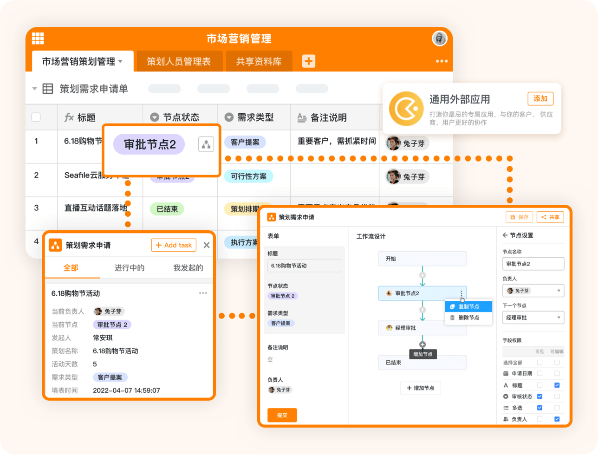Expand the 负责人 dropdown showing 兔子芽
The width and height of the screenshot is (598, 455).
[533, 291]
